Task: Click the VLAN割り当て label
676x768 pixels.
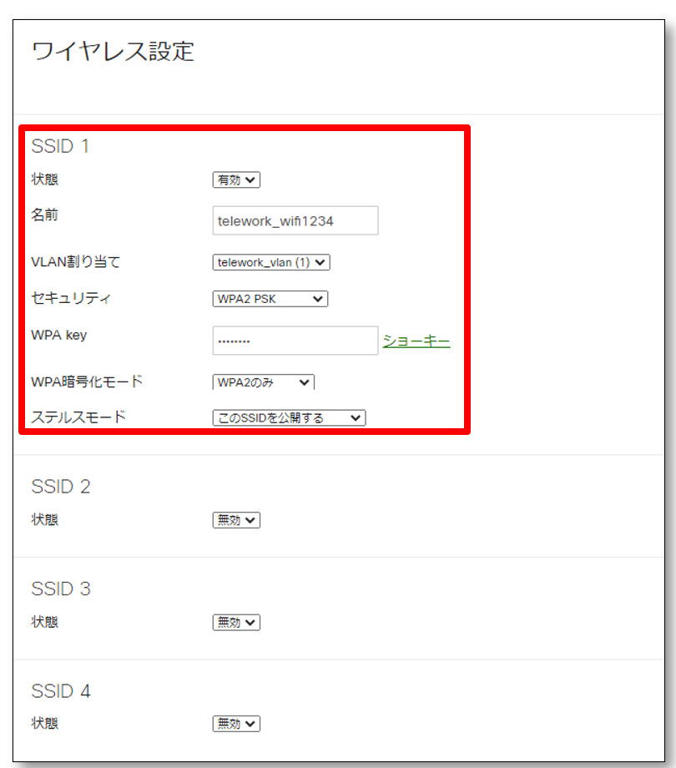Action: click(x=75, y=261)
